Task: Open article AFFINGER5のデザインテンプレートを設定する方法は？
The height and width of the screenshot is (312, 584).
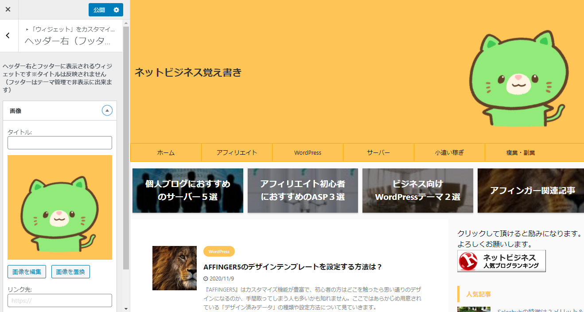Action: (x=292, y=267)
